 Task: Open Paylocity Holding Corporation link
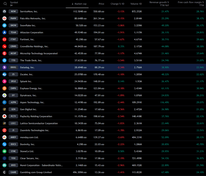point(36,116)
